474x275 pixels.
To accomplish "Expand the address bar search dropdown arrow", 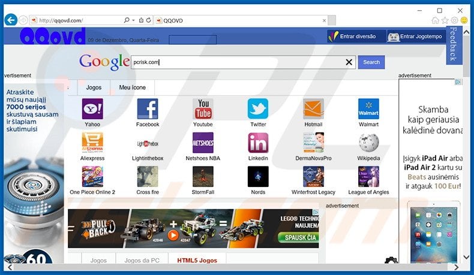I will click(133, 20).
